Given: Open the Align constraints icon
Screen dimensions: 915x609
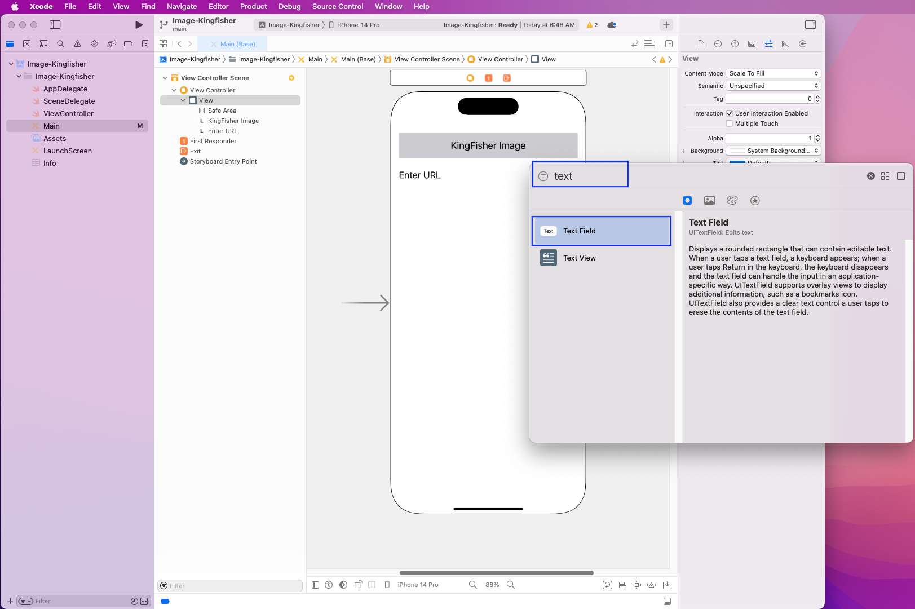Looking at the screenshot, I should pos(622,585).
